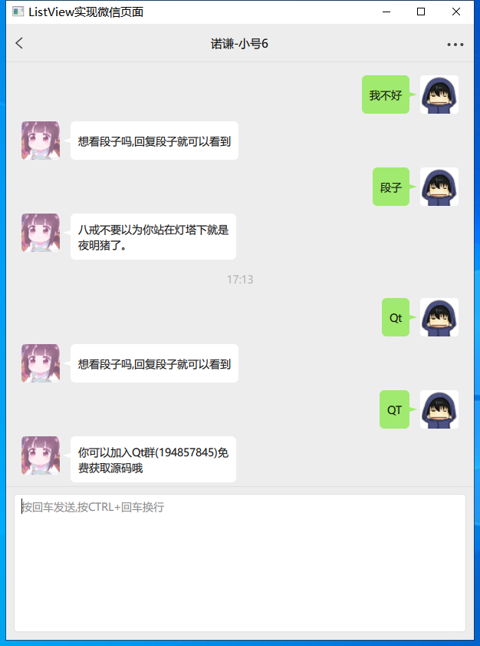Click the girl avatar beside the '八戒' joke message
This screenshot has width=480, height=646.
coord(41,233)
